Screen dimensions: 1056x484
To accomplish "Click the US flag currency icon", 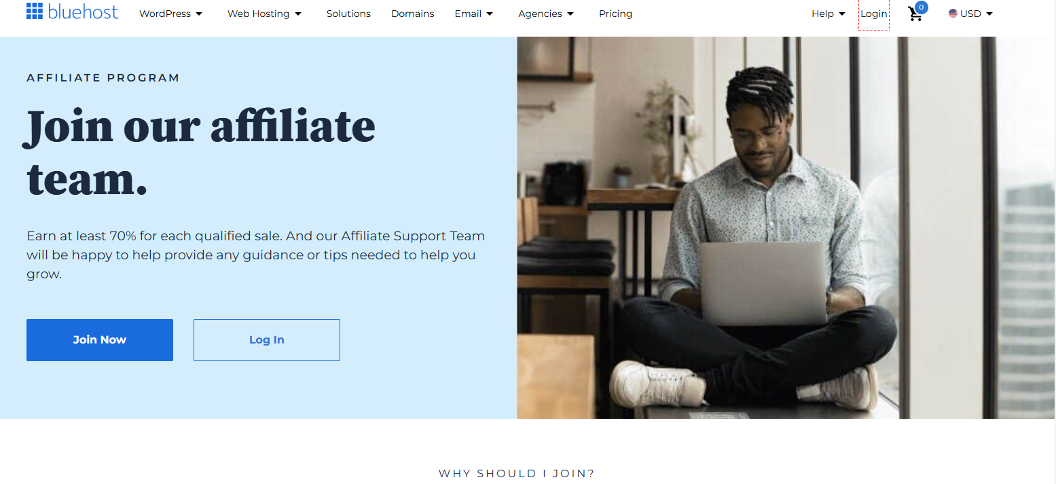I will pos(953,14).
